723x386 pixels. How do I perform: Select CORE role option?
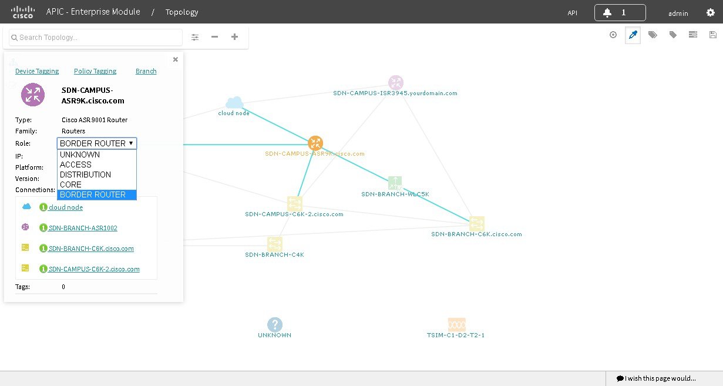click(x=97, y=184)
